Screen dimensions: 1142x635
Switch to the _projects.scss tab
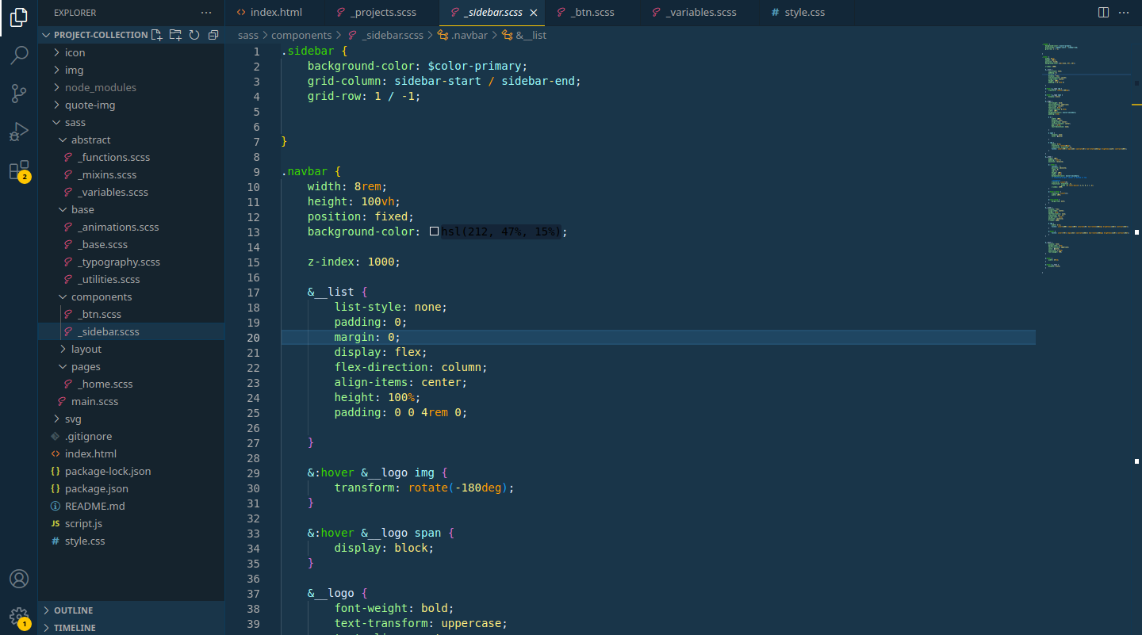383,13
